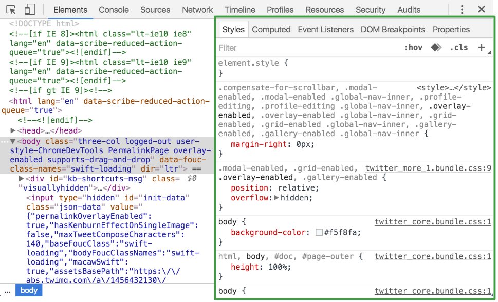Open the #f5f8fa background color swatch
The width and height of the screenshot is (498, 302).
pyautogui.click(x=319, y=232)
